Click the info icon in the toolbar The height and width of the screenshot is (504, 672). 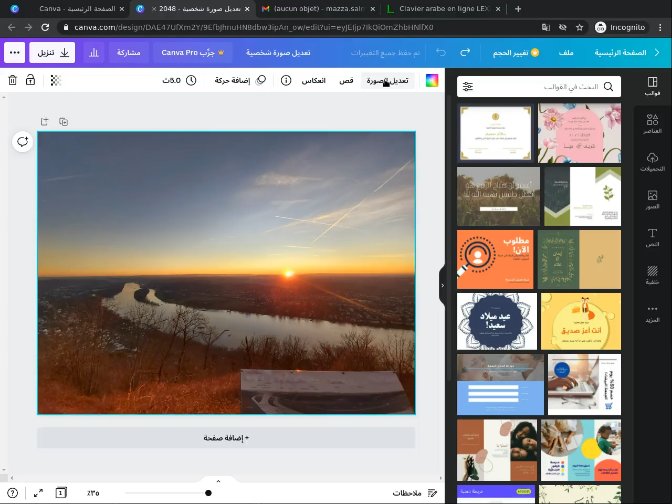[286, 80]
